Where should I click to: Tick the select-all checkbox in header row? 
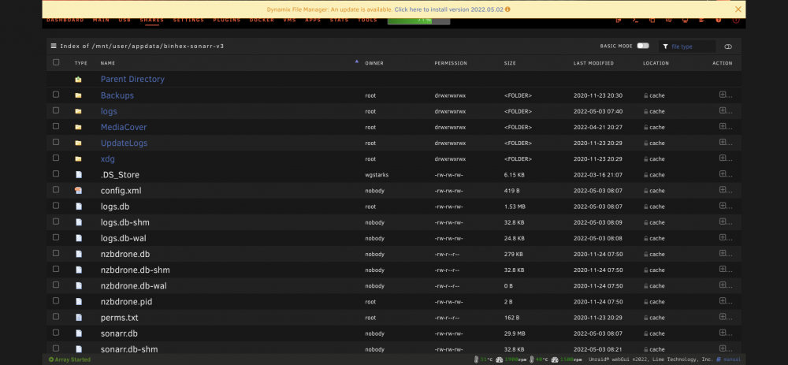56,62
